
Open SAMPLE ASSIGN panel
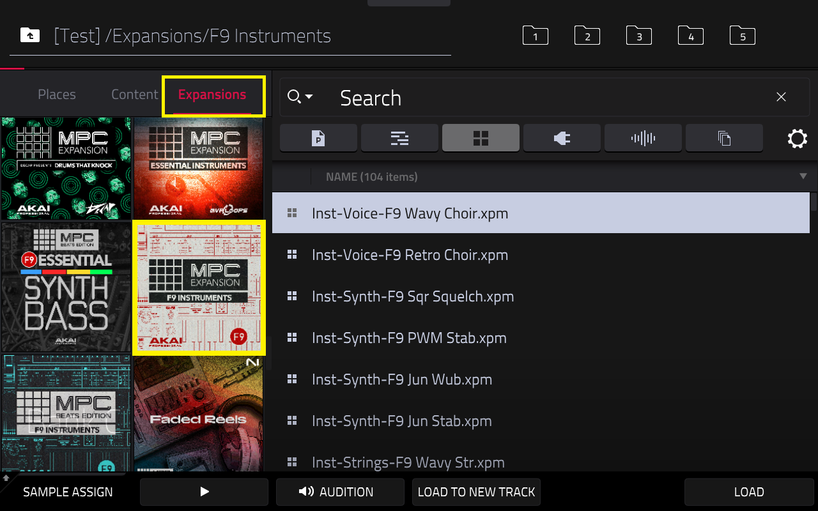(x=68, y=492)
